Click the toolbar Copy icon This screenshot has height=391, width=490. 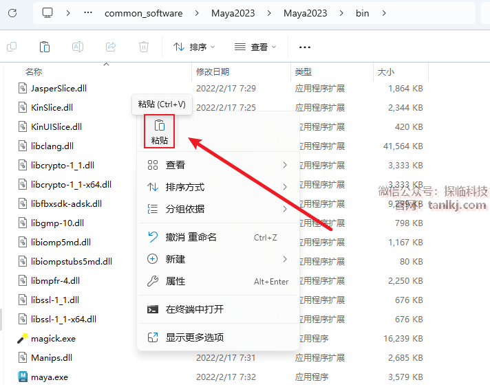(12, 47)
